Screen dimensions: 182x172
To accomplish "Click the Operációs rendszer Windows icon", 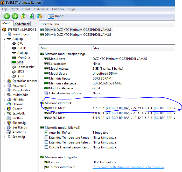I will [x=9, y=81].
